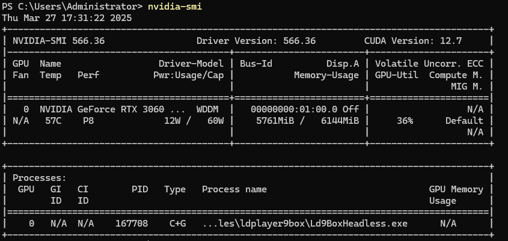The image size is (508, 241).
Task: Click the 'Bus-Id' column header
Action: [x=256, y=64]
